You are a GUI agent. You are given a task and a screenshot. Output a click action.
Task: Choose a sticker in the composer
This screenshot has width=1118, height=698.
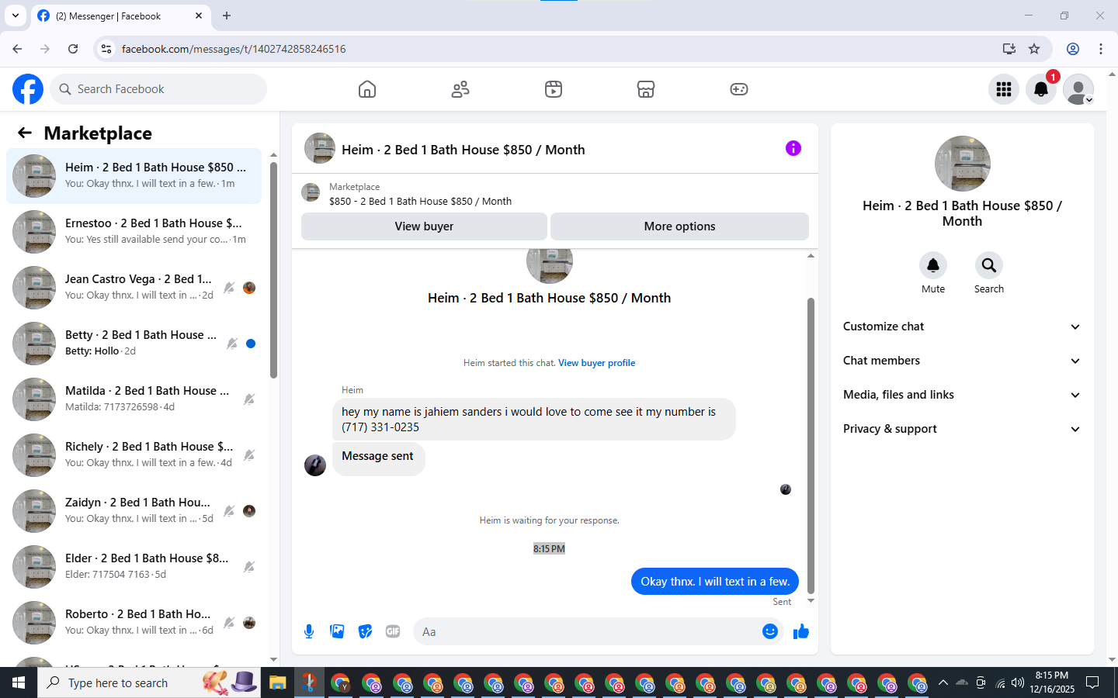click(365, 631)
